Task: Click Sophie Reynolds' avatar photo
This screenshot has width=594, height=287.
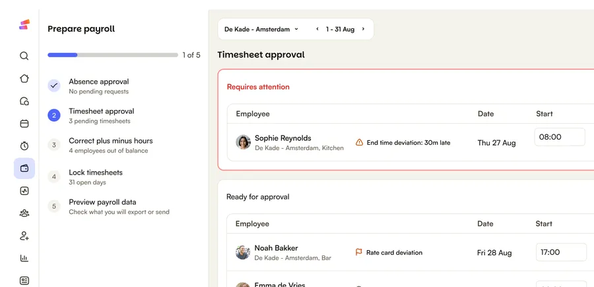Action: point(243,142)
